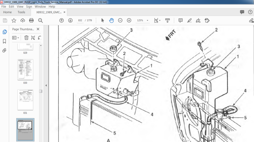The width and height of the screenshot is (254, 142).
Task: Click the thumbnail panel scrollbar handle
Action: tap(41, 91)
